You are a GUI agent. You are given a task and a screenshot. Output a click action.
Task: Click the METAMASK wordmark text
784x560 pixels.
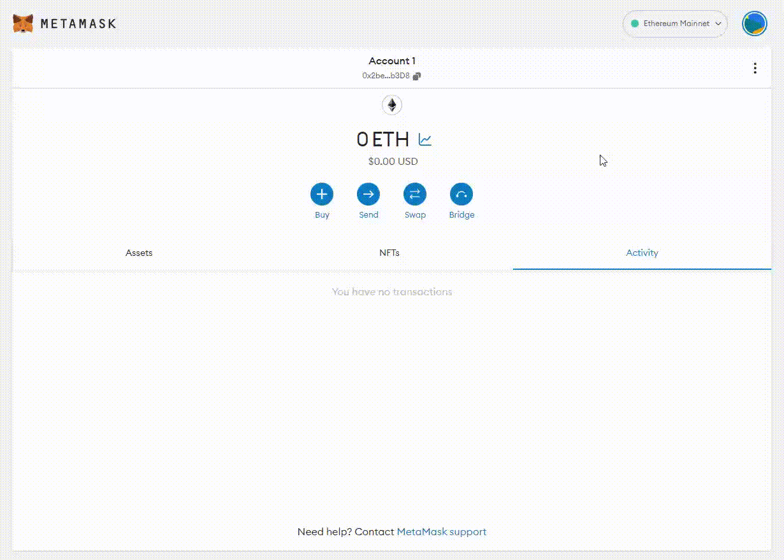point(78,24)
